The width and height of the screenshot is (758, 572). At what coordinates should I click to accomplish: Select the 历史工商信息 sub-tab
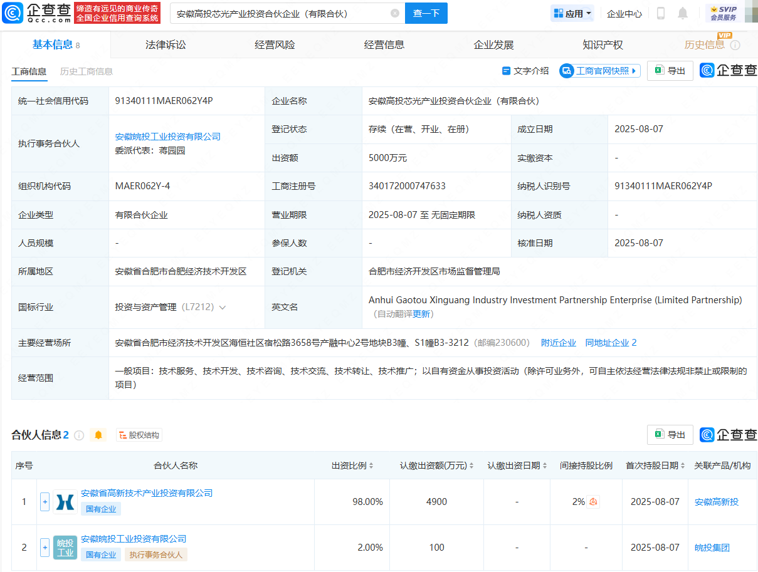87,71
